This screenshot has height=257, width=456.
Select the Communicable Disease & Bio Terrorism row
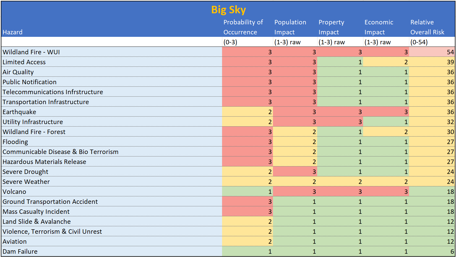pos(61,152)
